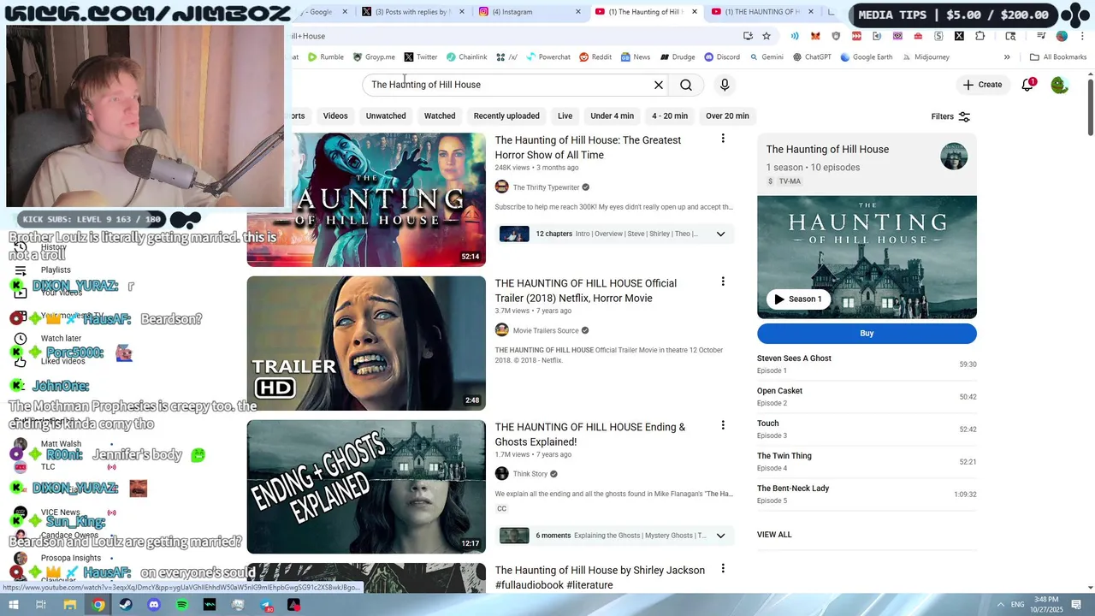Close the Instagram browser tab
The width and height of the screenshot is (1095, 616).
[578, 12]
